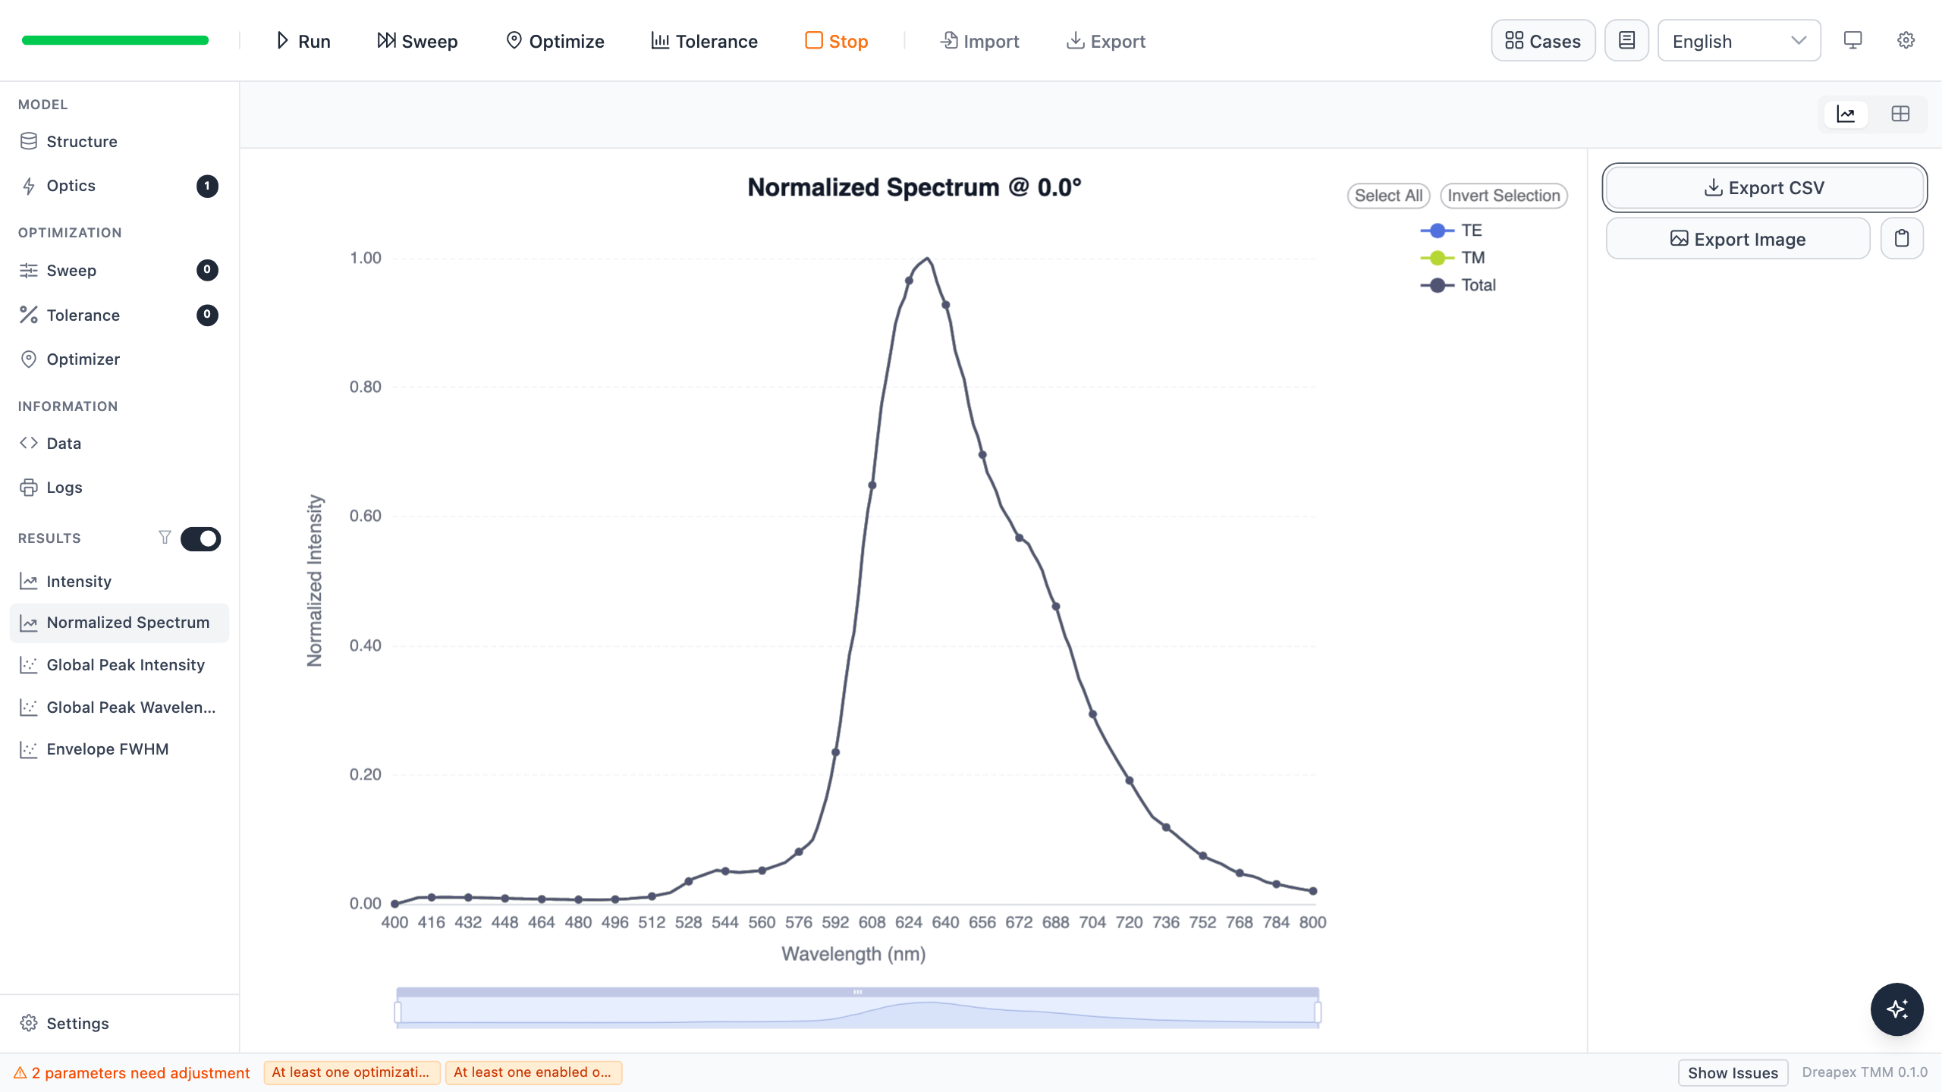Open Optics in the sidebar

tap(119, 186)
